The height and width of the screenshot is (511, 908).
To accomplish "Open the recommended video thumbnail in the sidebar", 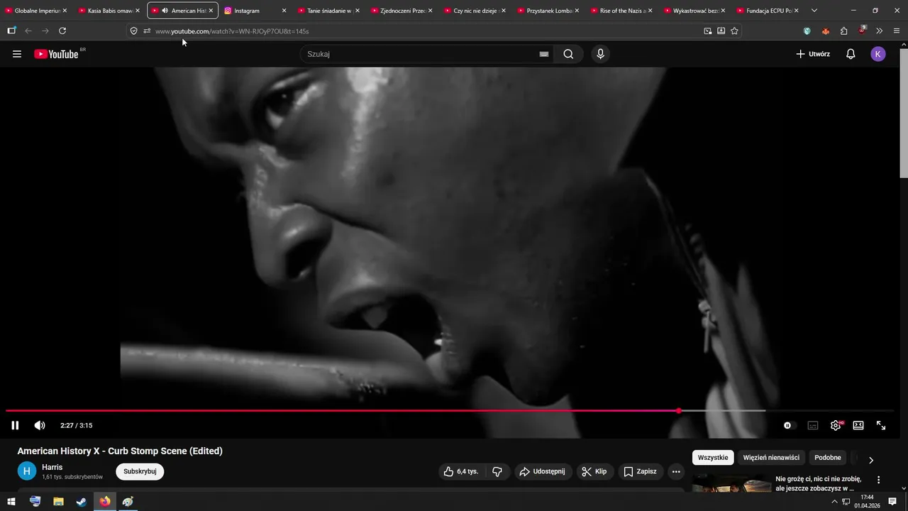I will pos(731,484).
